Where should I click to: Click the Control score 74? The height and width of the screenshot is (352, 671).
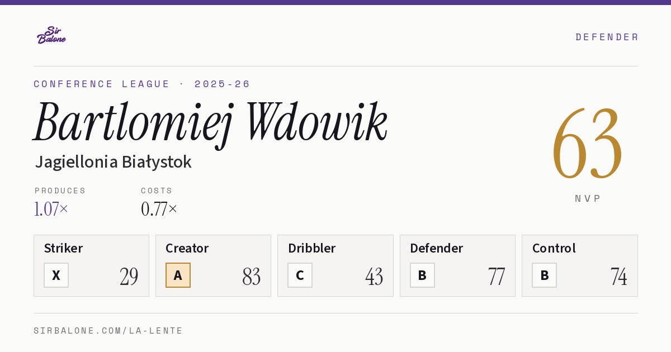pos(618,277)
